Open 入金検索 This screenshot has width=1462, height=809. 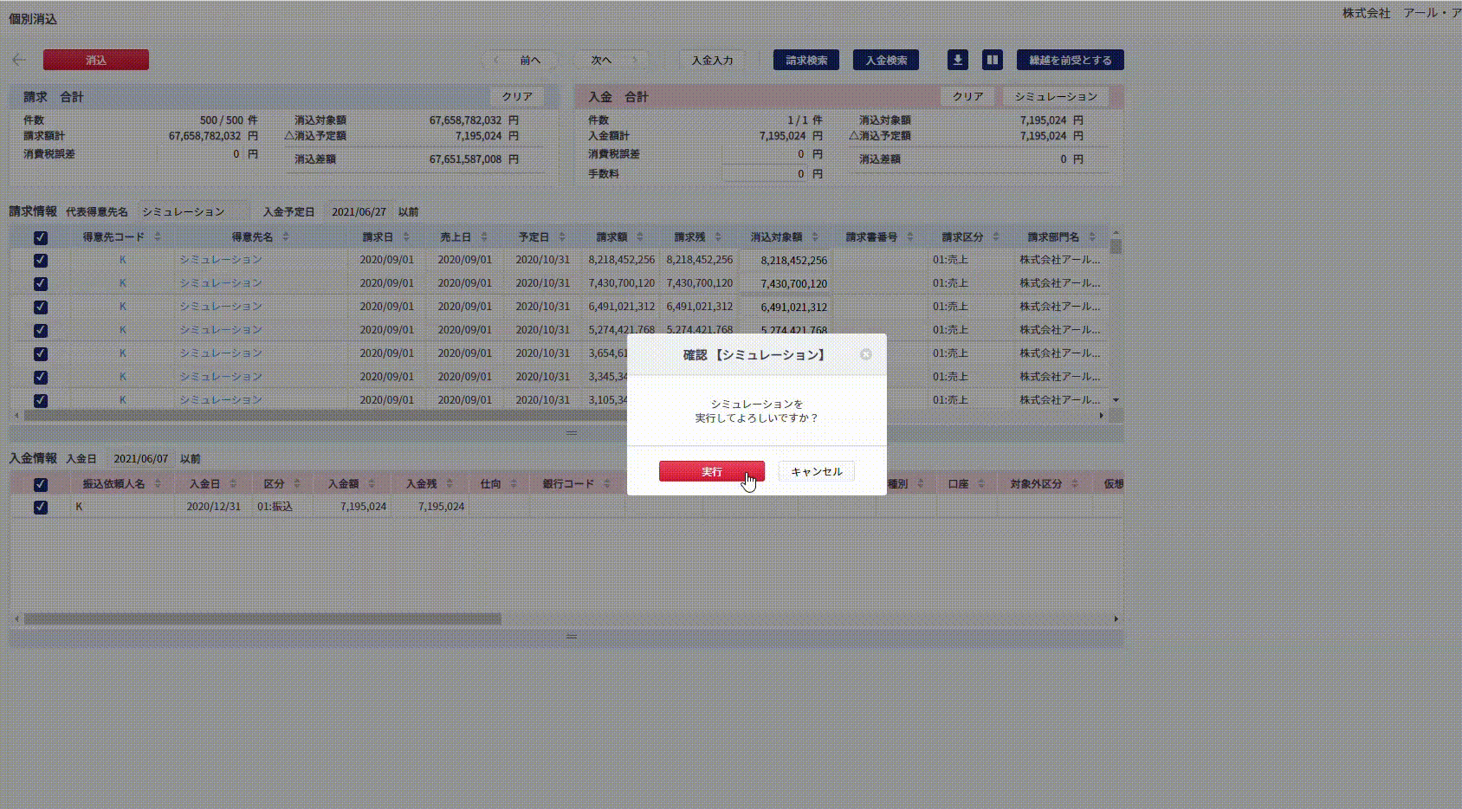[886, 60]
